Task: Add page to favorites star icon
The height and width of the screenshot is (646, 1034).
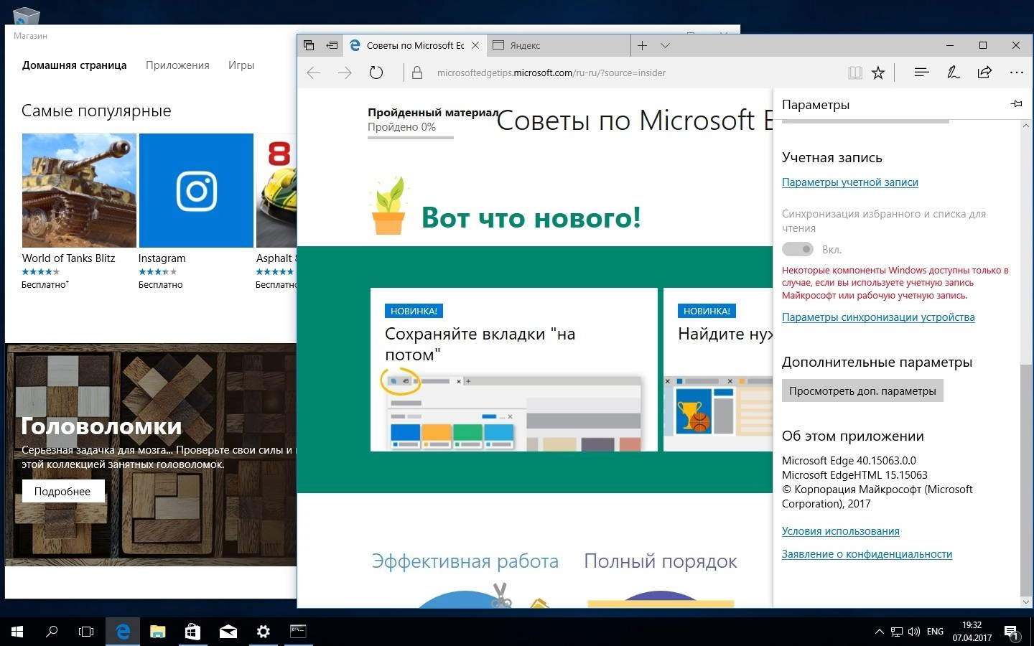Action: (x=878, y=72)
